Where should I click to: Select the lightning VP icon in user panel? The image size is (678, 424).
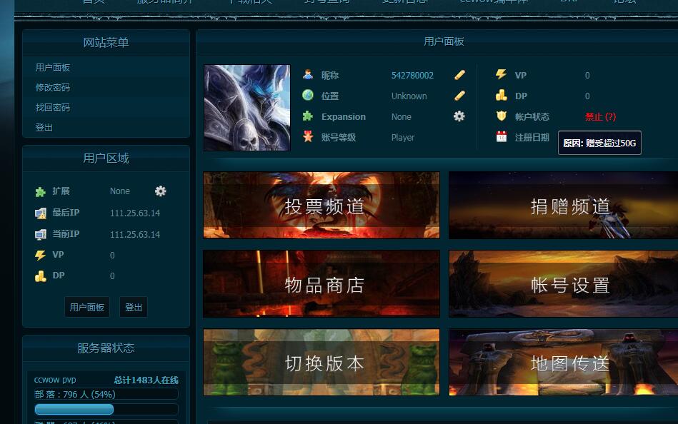coord(501,75)
